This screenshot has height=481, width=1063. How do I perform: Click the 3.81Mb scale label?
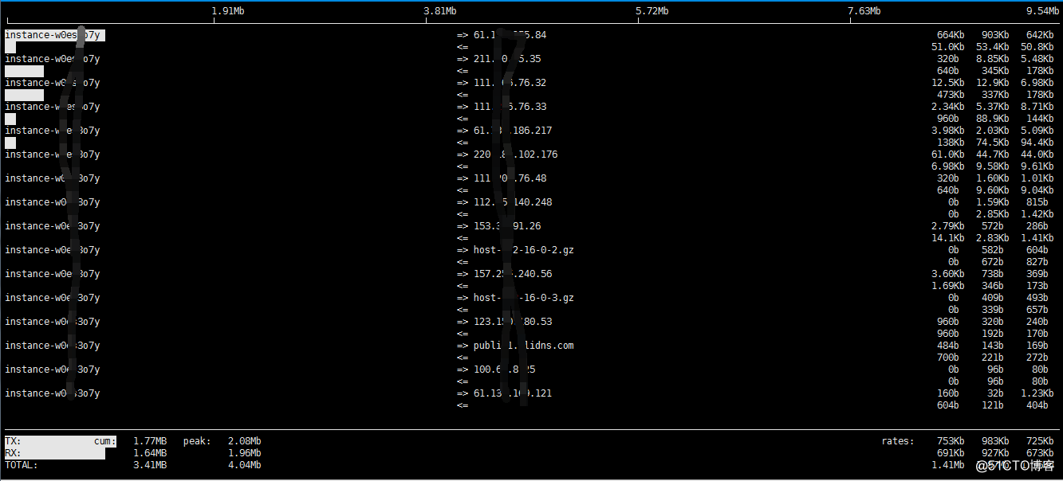point(440,11)
